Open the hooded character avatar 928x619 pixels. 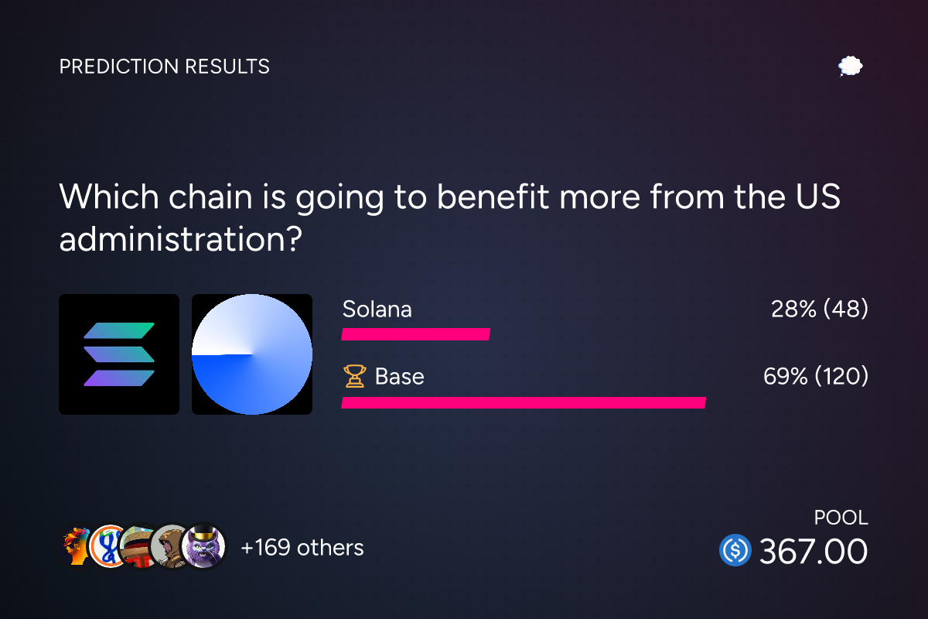point(169,547)
